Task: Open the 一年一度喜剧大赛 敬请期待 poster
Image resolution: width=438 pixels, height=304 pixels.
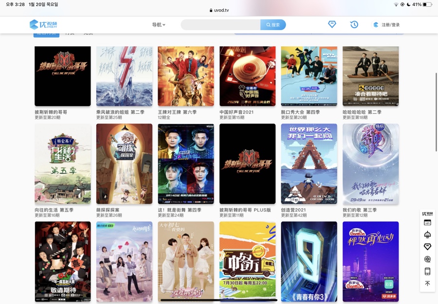Action: tap(63, 262)
